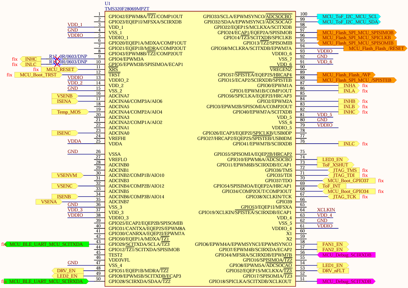Image resolution: width=408 pixels, height=288 pixels.
Task: Click the DRV_nFLT port
Action: (x=333, y=271)
